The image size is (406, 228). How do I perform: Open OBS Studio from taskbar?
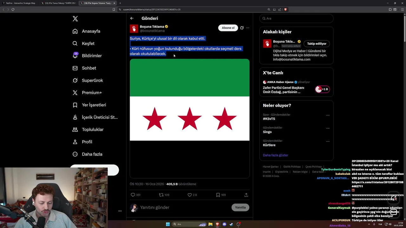[238, 224]
